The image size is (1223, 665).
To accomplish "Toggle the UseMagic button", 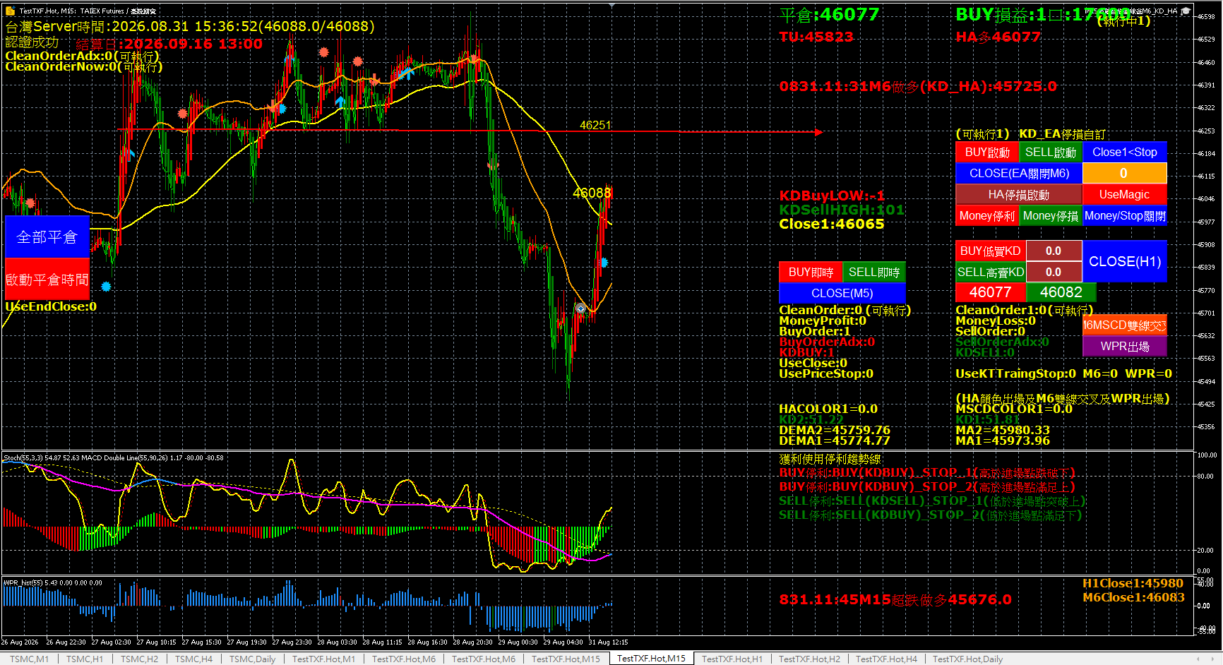I will point(1124,194).
